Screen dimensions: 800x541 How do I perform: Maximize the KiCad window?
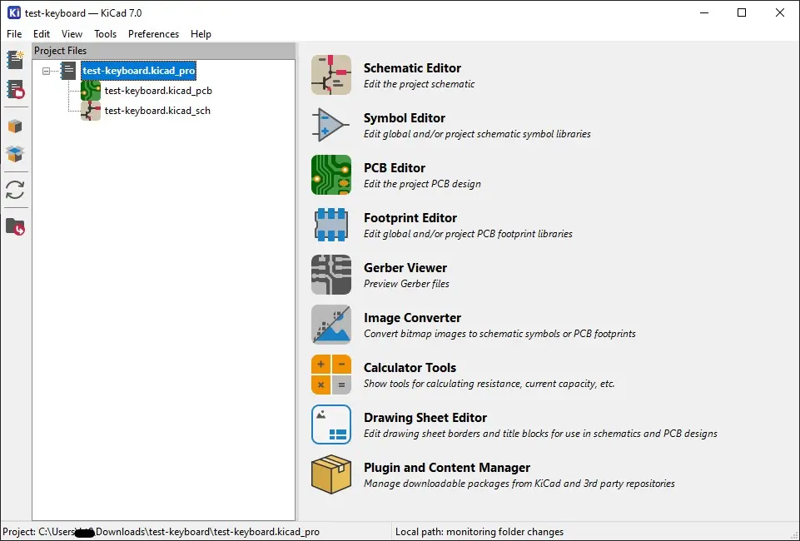[x=742, y=12]
